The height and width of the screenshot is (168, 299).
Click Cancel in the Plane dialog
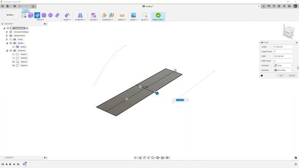coord(292,76)
